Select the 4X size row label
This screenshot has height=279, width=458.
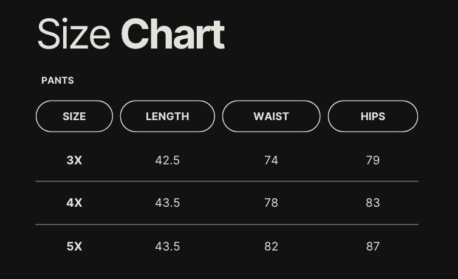tap(74, 203)
